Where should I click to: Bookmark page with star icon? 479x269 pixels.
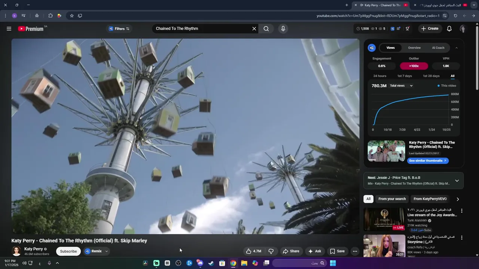tap(72, 16)
